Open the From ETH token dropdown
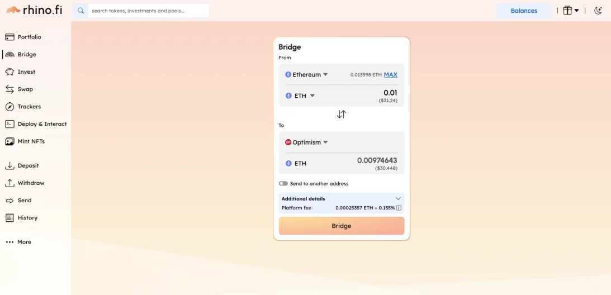The width and height of the screenshot is (611, 295). [300, 96]
